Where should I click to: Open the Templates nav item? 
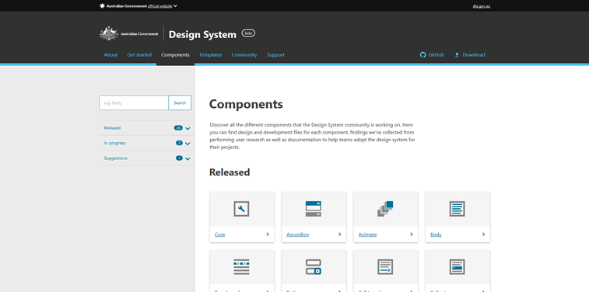pyautogui.click(x=210, y=54)
